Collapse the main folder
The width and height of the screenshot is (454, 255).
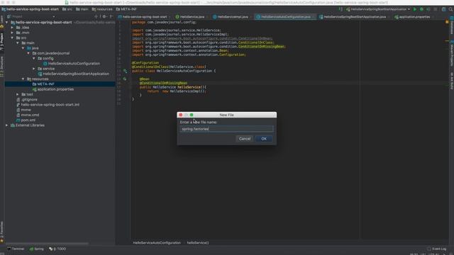[18, 42]
